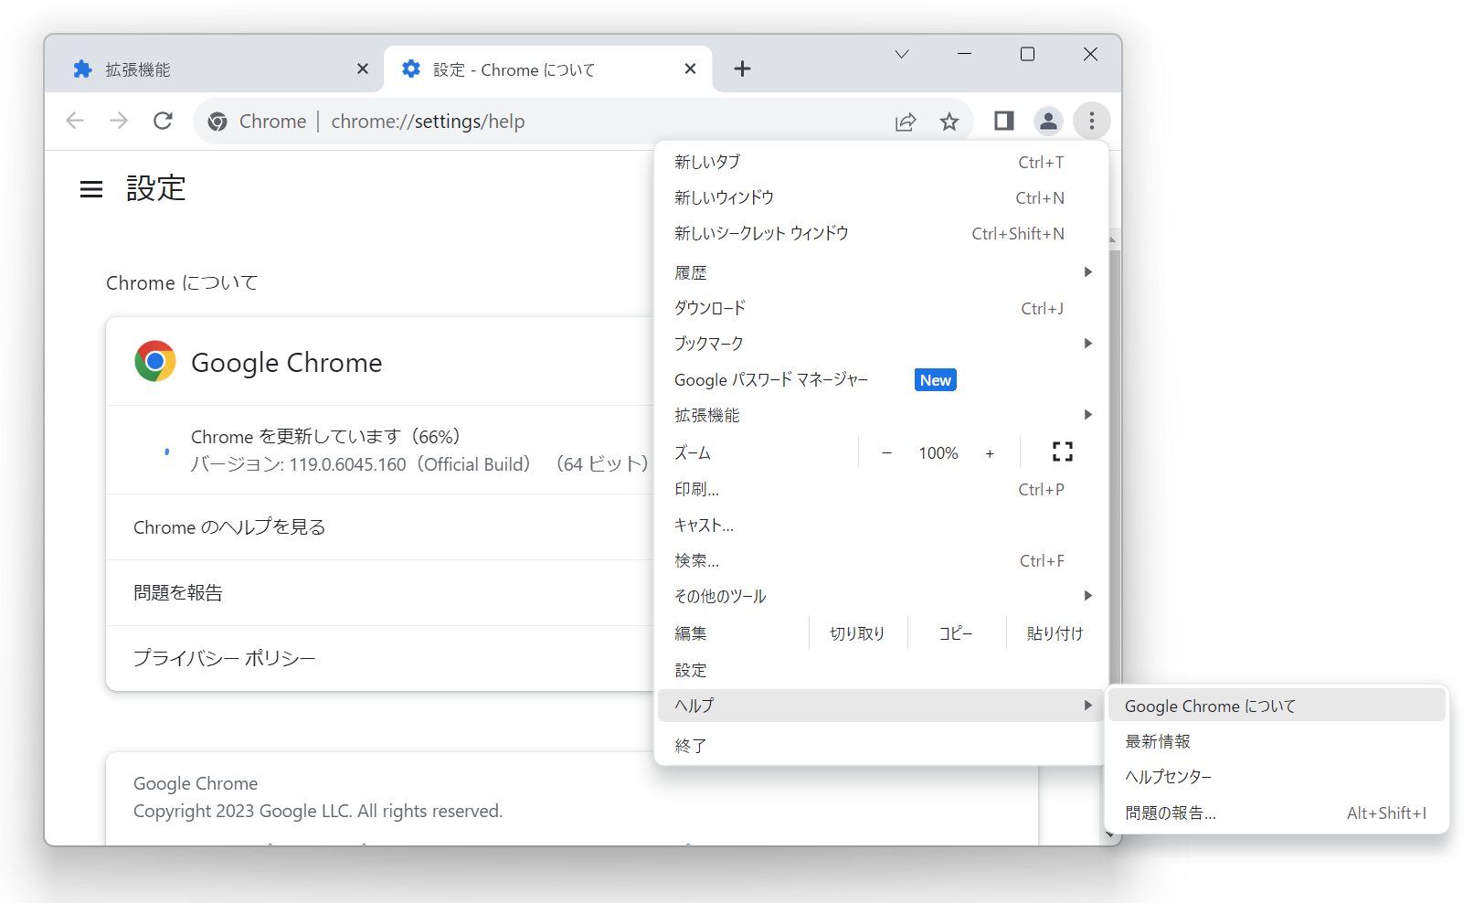
Task: Enter full screen via the zoom row icon
Action: tap(1062, 451)
